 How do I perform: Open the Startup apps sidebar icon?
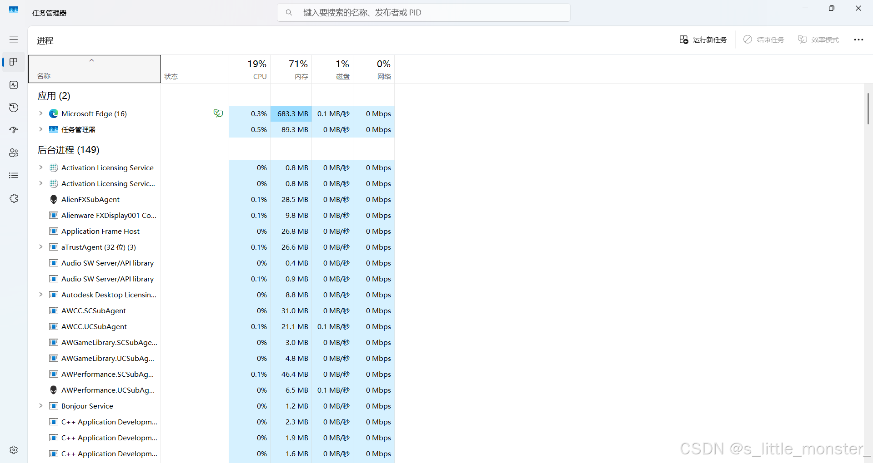(x=14, y=130)
